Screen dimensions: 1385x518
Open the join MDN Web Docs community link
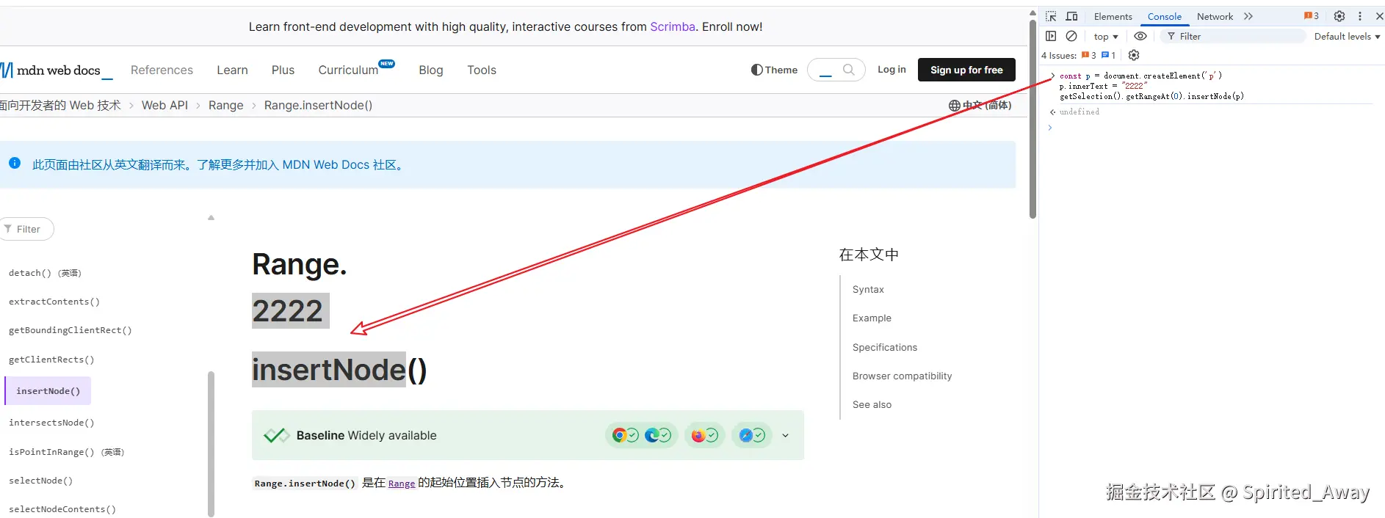click(300, 165)
